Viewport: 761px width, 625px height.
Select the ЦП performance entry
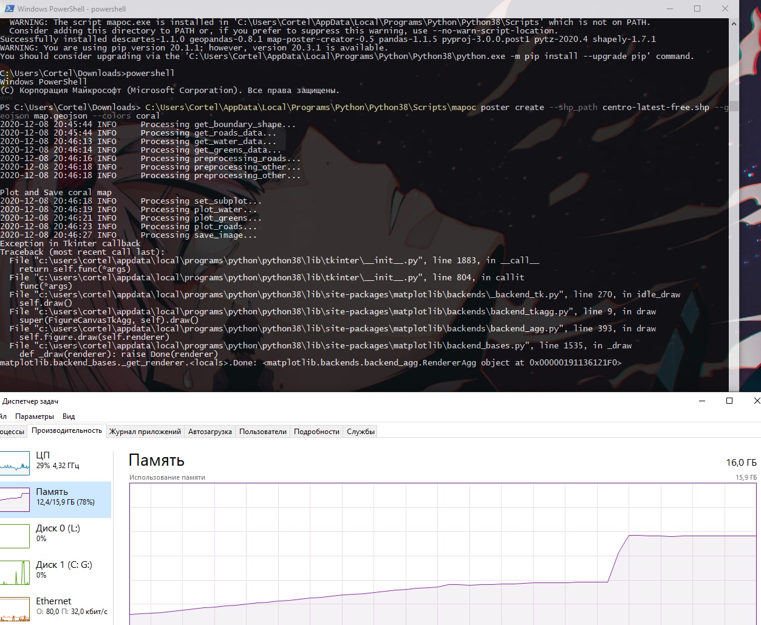tap(55, 463)
